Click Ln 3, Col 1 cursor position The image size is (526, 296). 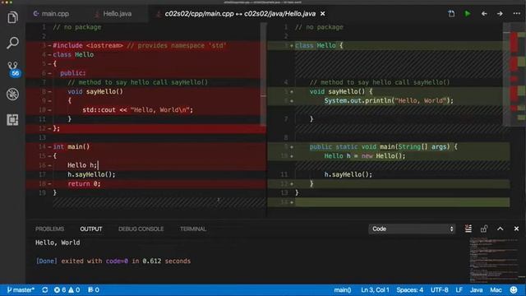(375, 290)
